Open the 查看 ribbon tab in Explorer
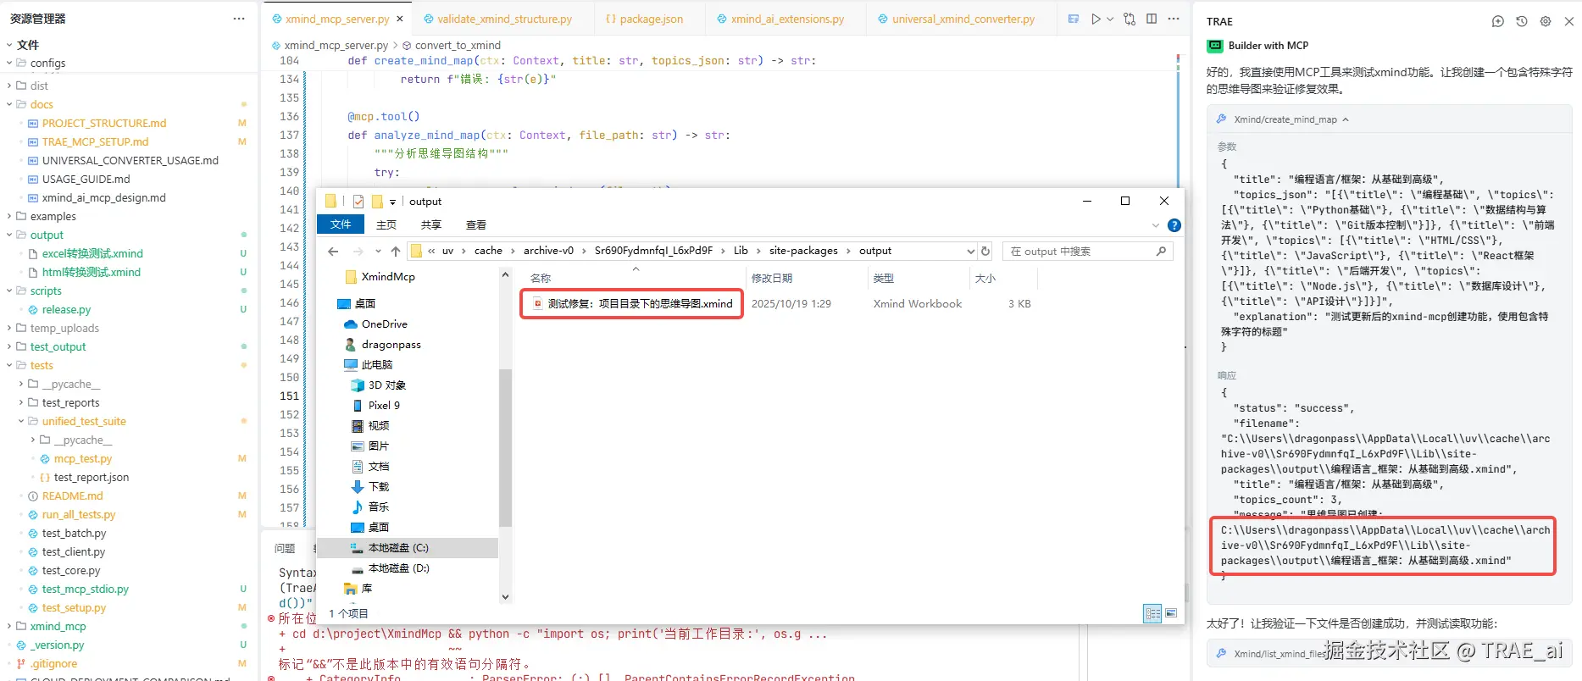Viewport: 1582px width, 681px height. click(476, 224)
